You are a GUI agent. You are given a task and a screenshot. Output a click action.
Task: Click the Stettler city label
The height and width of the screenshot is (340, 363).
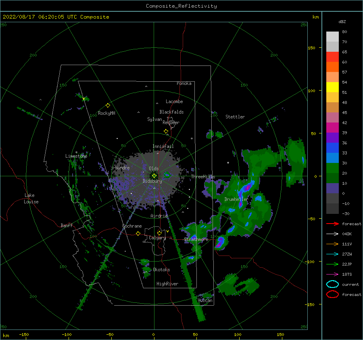[235, 117]
